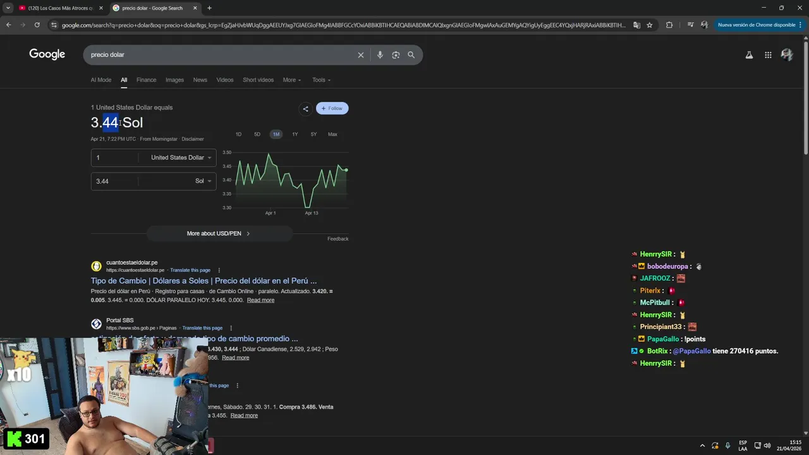Open the Finance results tab
This screenshot has width=809, height=455.
click(146, 80)
